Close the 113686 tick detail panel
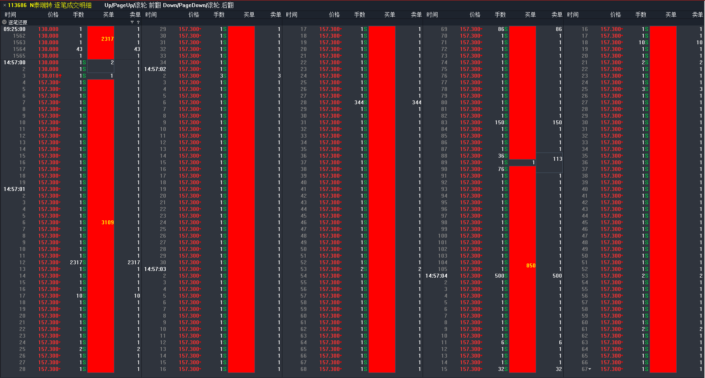Image resolution: width=705 pixels, height=378 pixels. click(4, 5)
